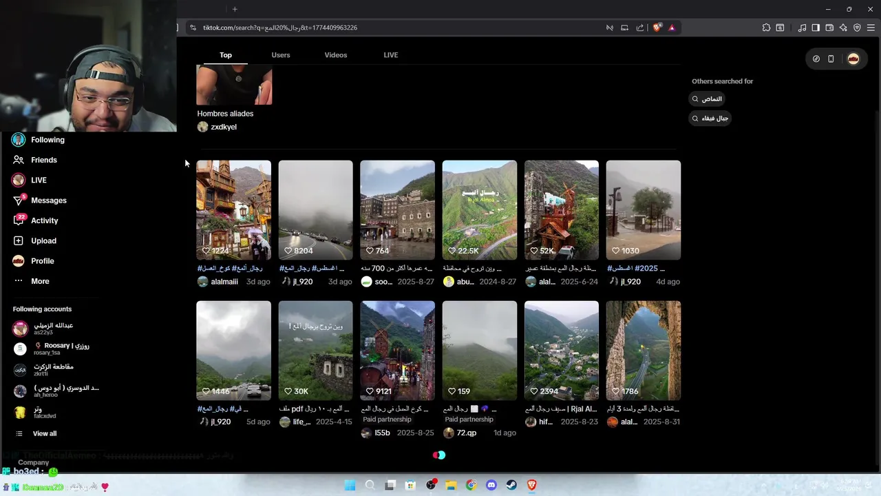Play the video with 159 likes
The height and width of the screenshot is (496, 881).
coord(480,351)
